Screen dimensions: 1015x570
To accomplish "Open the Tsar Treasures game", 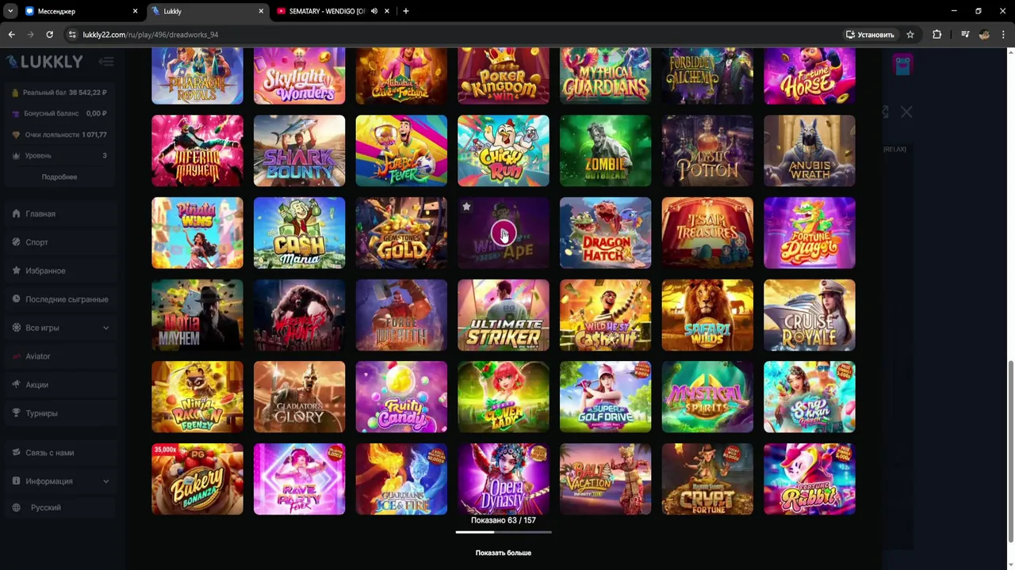I will click(x=707, y=233).
